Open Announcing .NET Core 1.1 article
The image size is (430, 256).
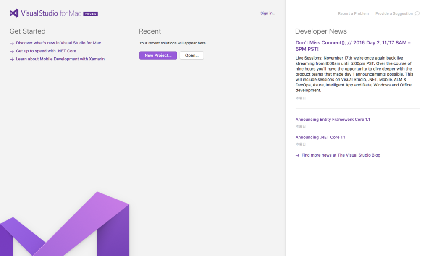pyautogui.click(x=320, y=137)
